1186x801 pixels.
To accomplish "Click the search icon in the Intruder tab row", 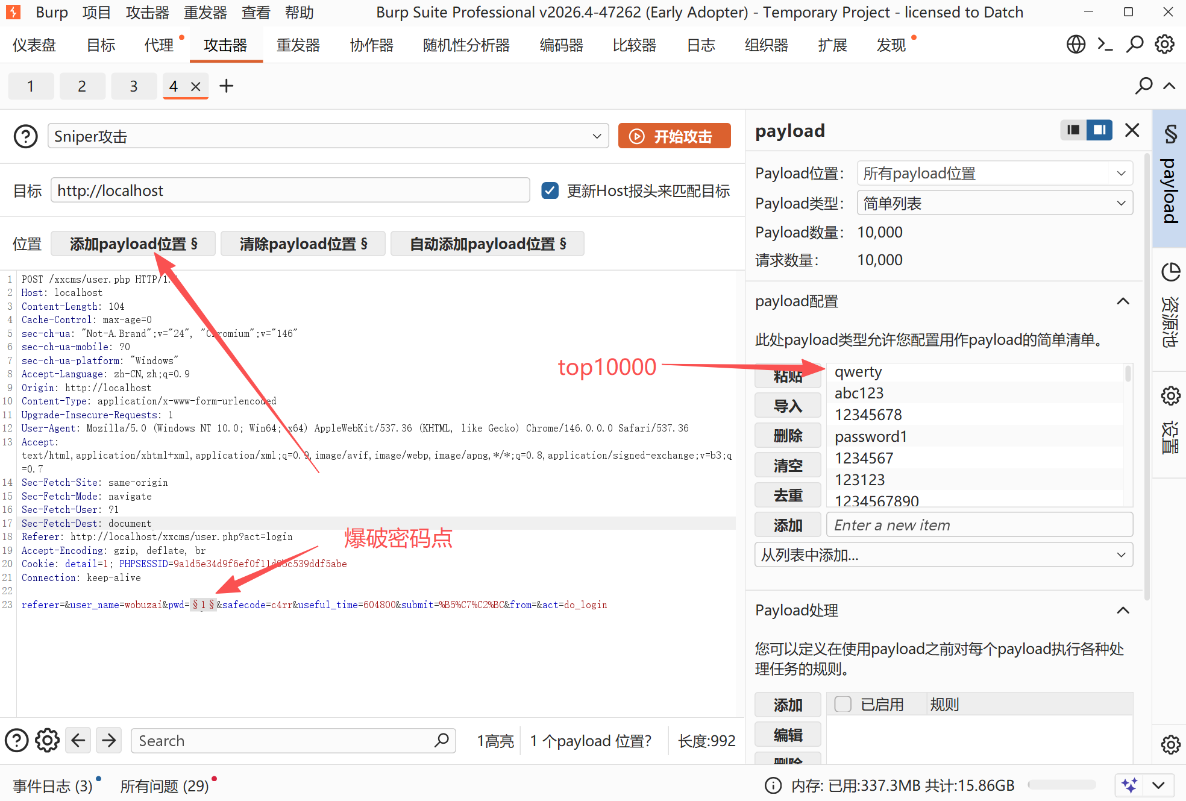I will 1143,86.
